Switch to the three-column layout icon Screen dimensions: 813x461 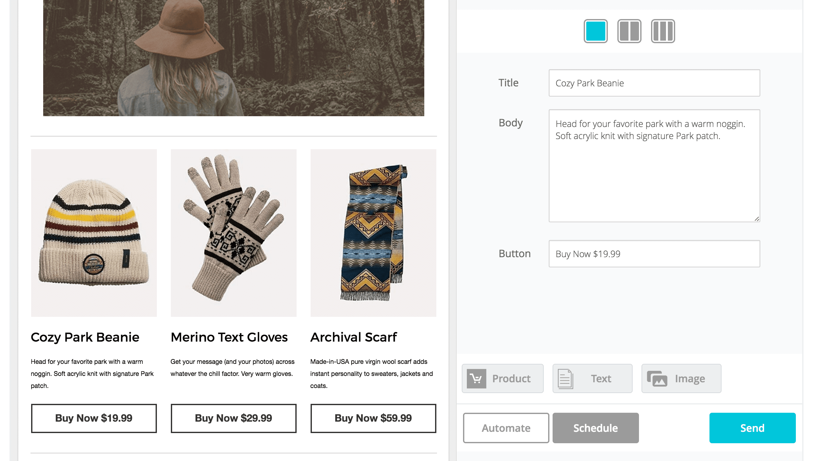[x=663, y=31]
